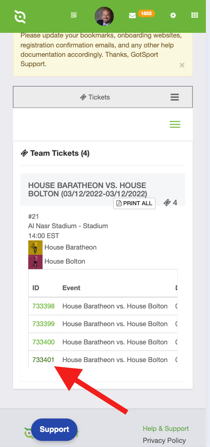The height and width of the screenshot is (447, 210).
Task: Open the user profile avatar
Action: [104, 16]
